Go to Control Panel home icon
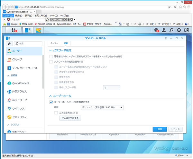193x159 pixels. click(9, 44)
